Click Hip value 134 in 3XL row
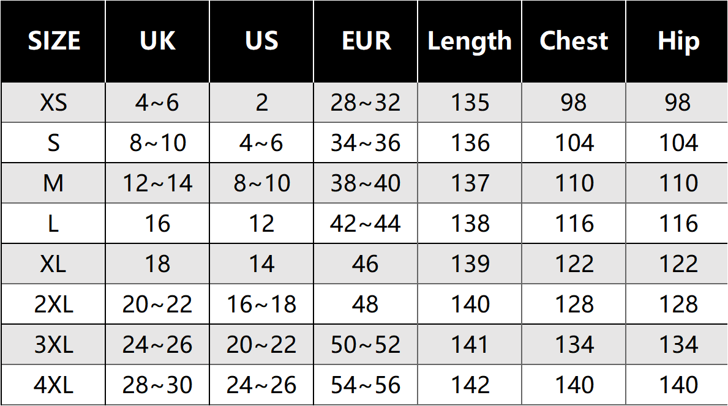728x406 pixels. pyautogui.click(x=677, y=345)
